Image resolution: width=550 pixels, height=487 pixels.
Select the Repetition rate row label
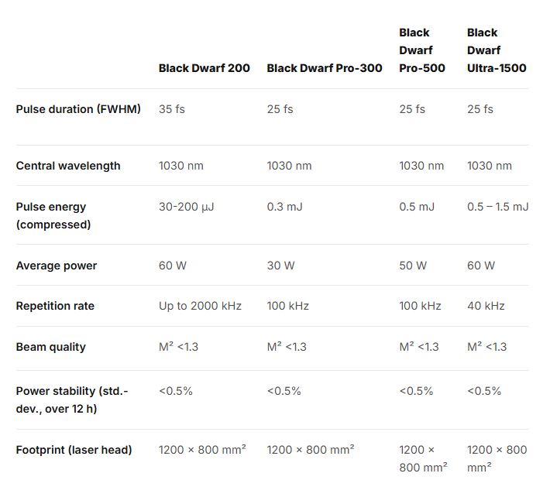pos(55,306)
